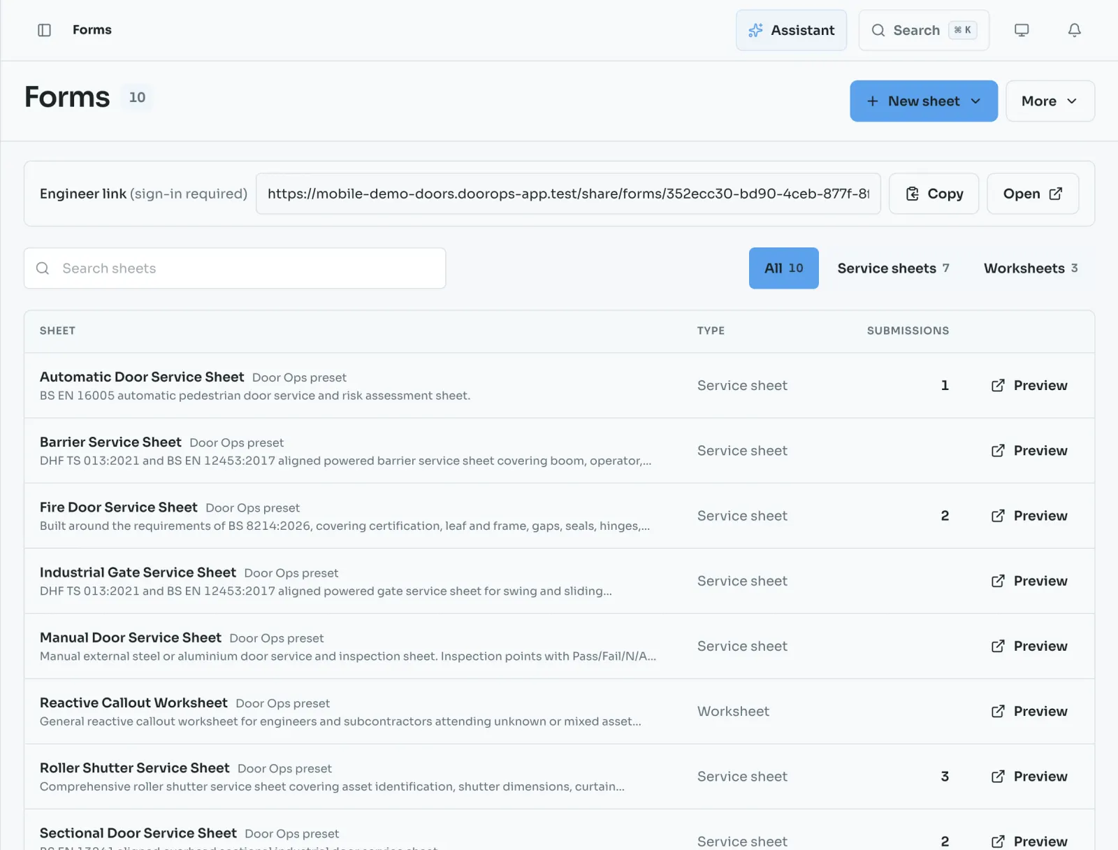
Task: Preview the Manual Door Service Sheet
Action: (x=1029, y=646)
